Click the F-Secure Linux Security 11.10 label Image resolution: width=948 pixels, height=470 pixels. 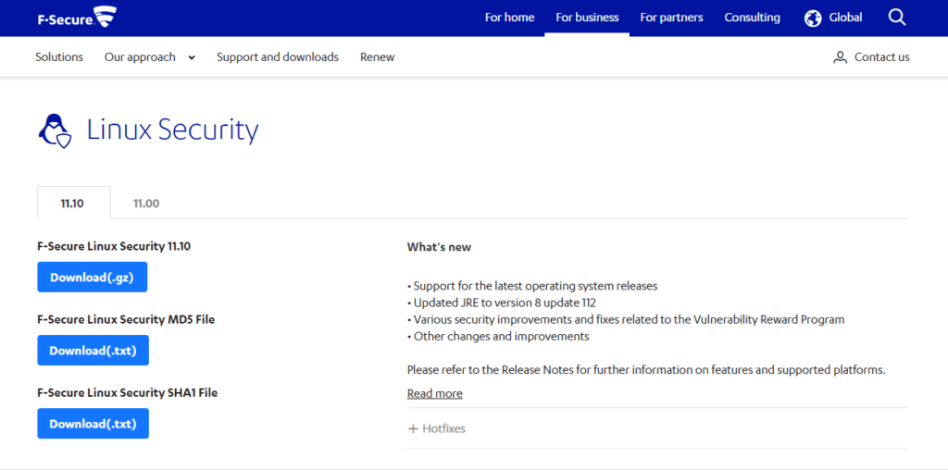coord(114,246)
